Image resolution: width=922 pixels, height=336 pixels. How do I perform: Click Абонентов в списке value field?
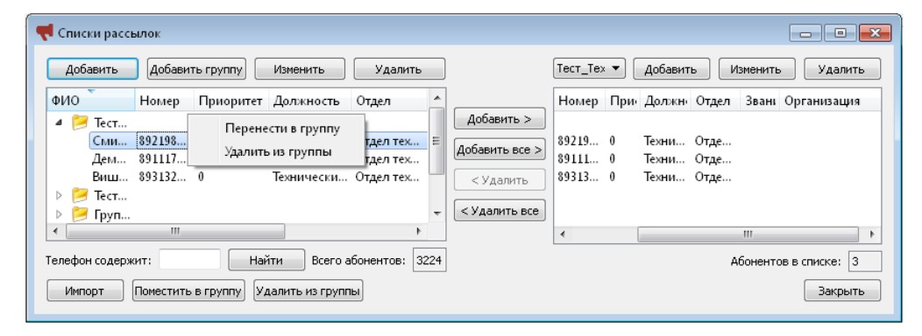(864, 262)
